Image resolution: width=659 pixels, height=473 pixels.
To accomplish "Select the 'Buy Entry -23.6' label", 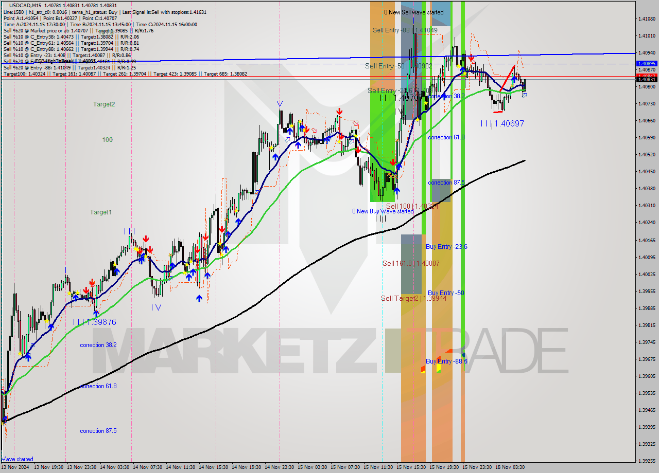I will click(x=446, y=247).
